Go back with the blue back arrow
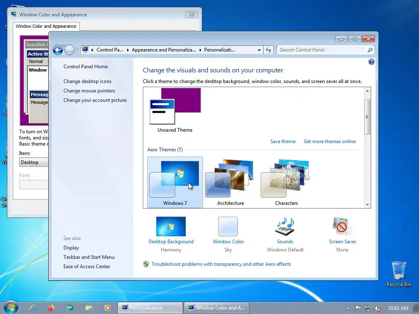The image size is (419, 314). (x=58, y=50)
